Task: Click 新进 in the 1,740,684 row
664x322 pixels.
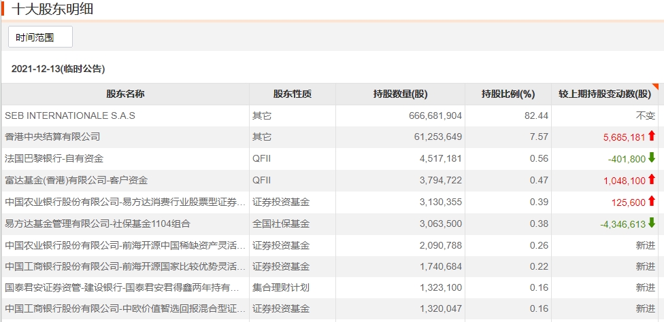Action: (x=646, y=267)
